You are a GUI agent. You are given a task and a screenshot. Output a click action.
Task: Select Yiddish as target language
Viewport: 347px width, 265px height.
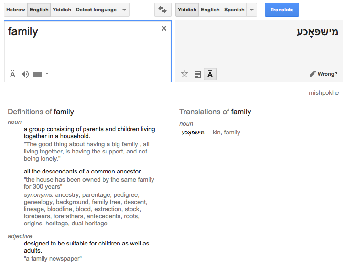(x=187, y=10)
